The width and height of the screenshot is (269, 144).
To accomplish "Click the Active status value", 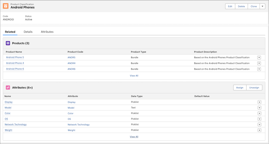I will tap(29, 20).
